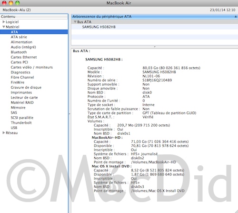Click the MacBook-Alu (2) title text
The width and height of the screenshot is (238, 213).
click(x=17, y=10)
